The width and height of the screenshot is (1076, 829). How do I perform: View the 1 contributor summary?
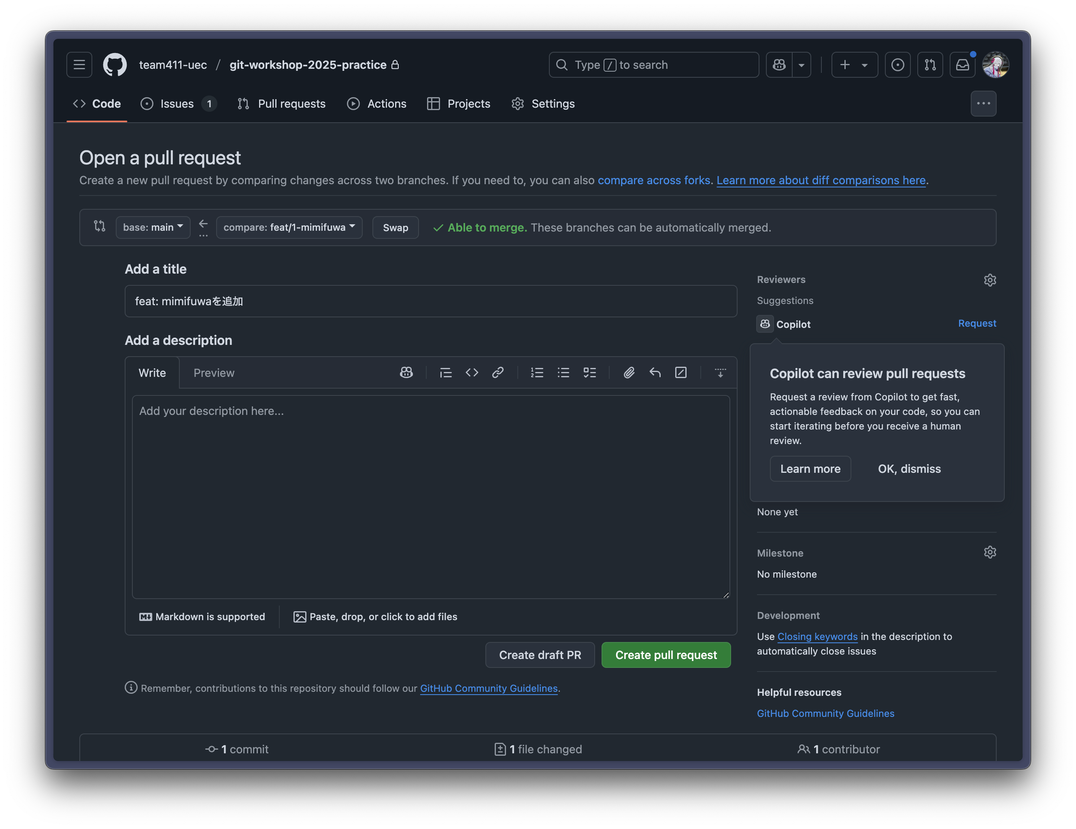tap(838, 749)
